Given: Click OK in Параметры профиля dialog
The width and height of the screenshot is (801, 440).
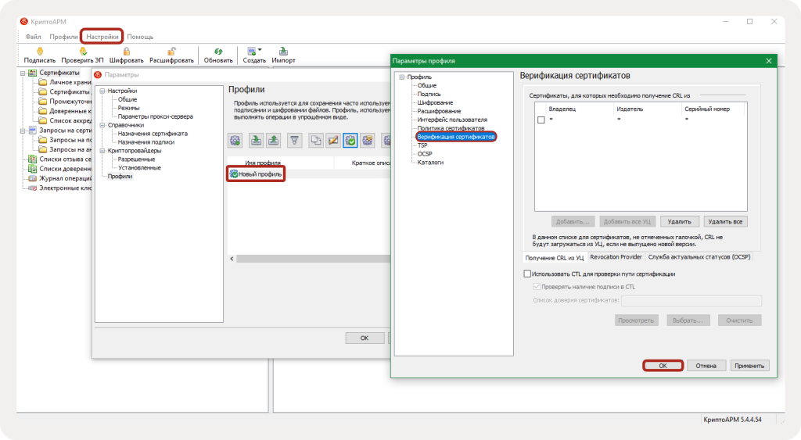Looking at the screenshot, I should [x=663, y=366].
